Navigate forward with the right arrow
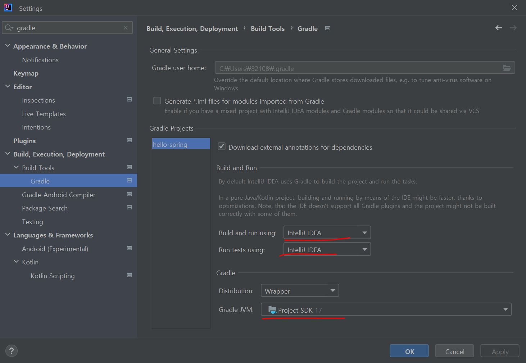Image resolution: width=526 pixels, height=363 pixels. (513, 28)
